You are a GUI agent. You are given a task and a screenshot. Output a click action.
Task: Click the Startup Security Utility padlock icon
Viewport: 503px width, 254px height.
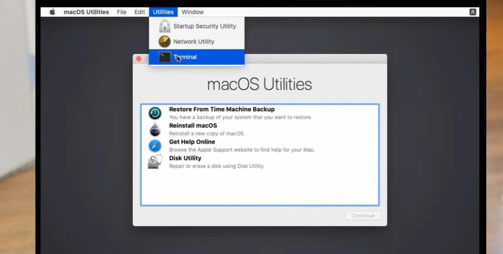point(165,26)
